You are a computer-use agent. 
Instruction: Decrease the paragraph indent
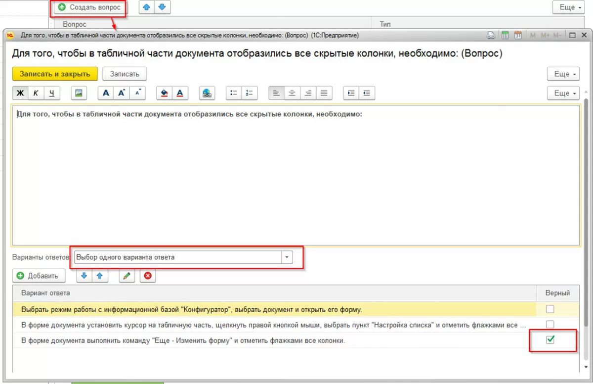point(367,93)
